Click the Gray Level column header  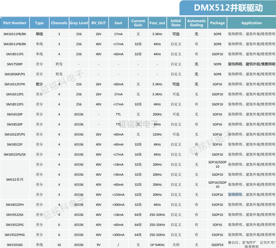[x=79, y=23]
